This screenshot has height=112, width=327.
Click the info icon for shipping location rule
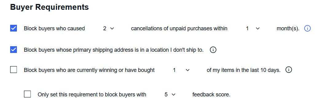pyautogui.click(x=213, y=50)
